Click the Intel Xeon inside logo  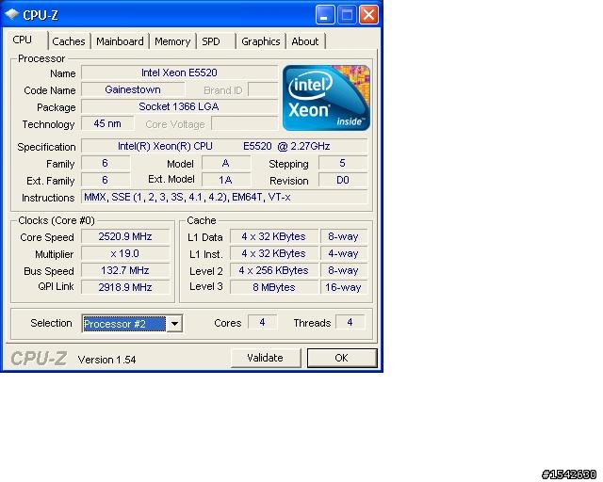pos(327,98)
